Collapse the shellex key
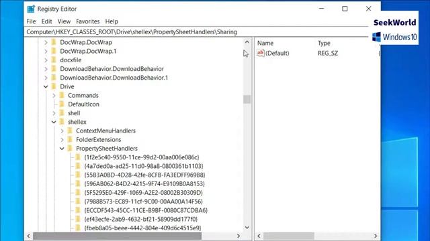 [54, 122]
